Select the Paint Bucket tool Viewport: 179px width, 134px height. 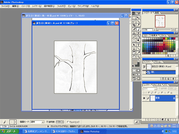click(x=138, y=37)
